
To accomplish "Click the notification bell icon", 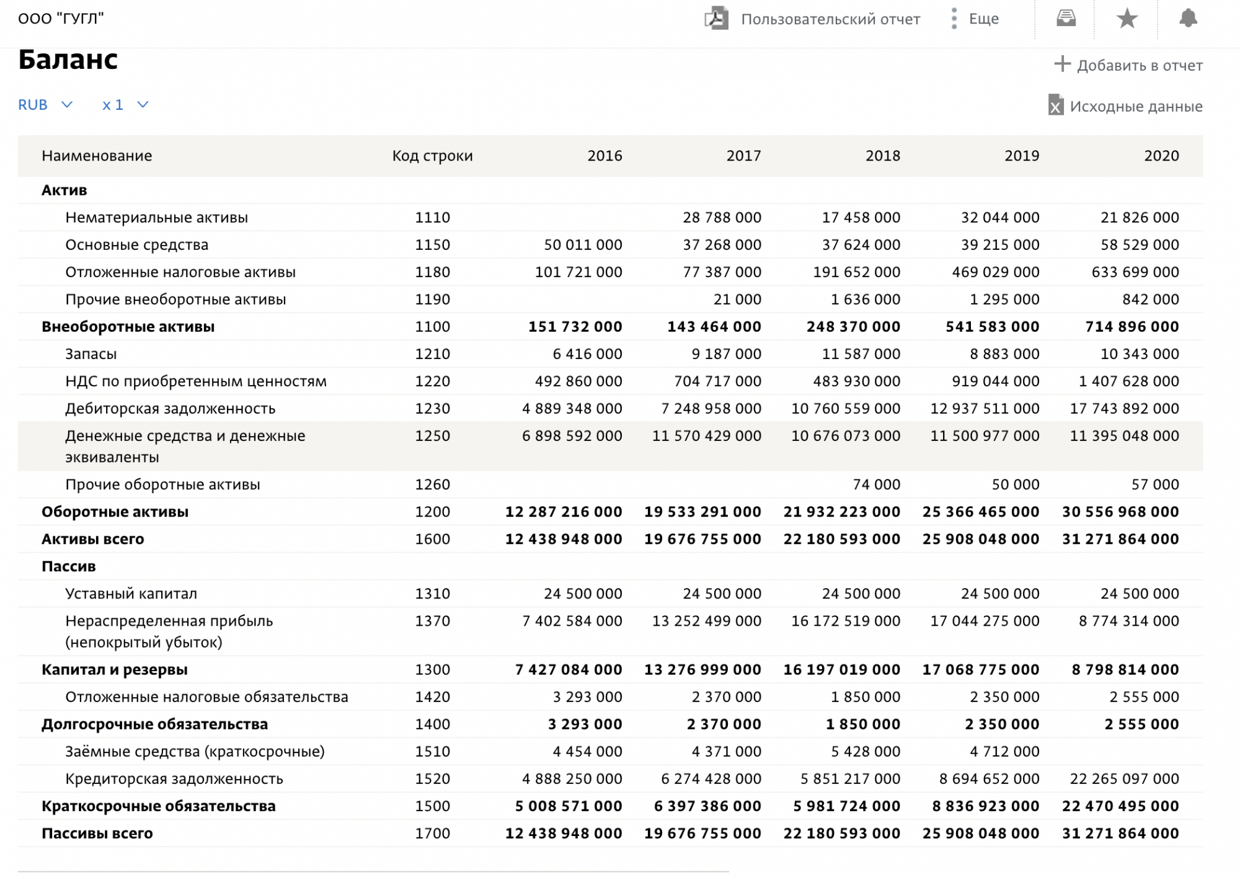I will point(1187,19).
